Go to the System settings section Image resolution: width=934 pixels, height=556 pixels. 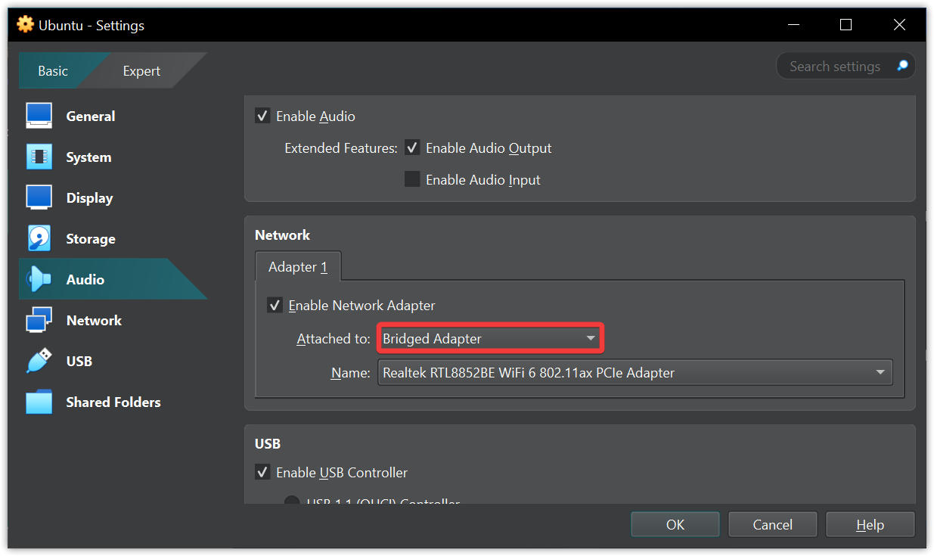(88, 157)
